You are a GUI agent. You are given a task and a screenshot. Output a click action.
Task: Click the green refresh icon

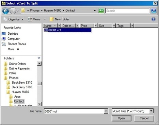tap(101, 11)
